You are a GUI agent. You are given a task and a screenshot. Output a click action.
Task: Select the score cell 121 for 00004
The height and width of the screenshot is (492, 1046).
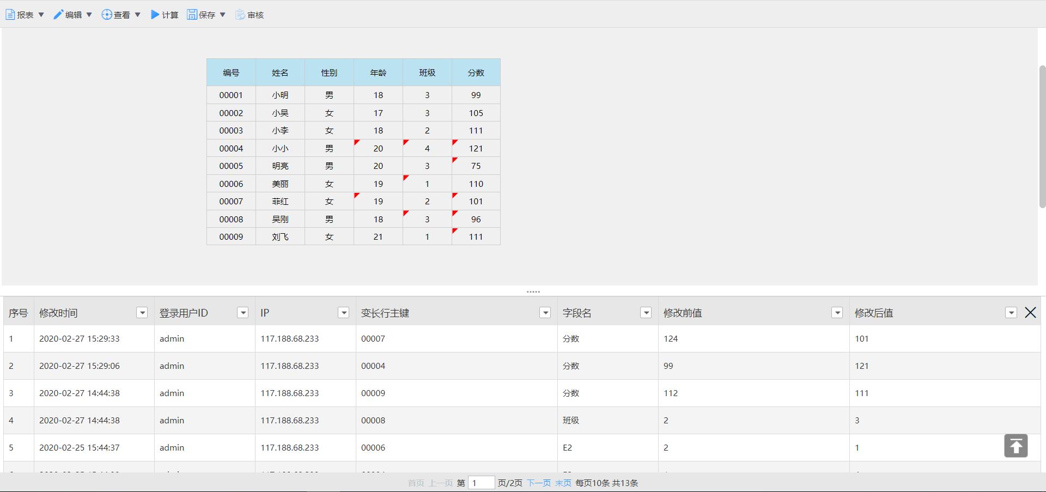coord(476,148)
